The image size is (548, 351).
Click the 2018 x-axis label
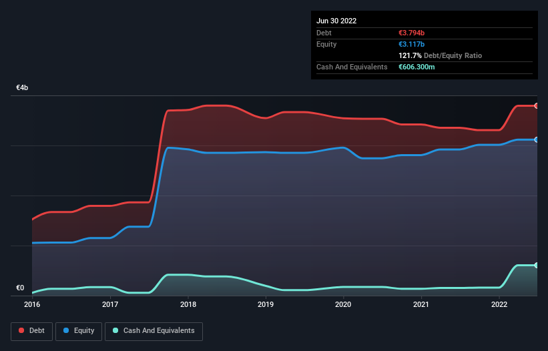tap(188, 304)
